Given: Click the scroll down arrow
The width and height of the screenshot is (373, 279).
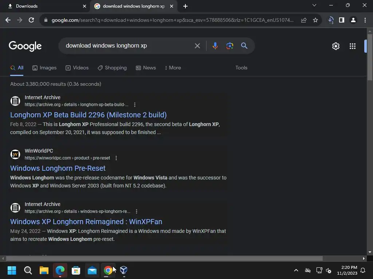Looking at the screenshot, I should (x=369, y=252).
